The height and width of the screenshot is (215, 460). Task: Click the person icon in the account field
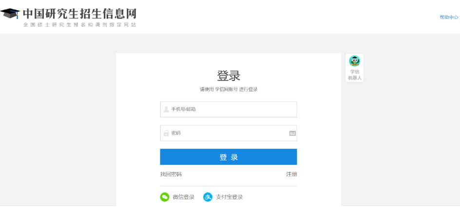coord(166,109)
